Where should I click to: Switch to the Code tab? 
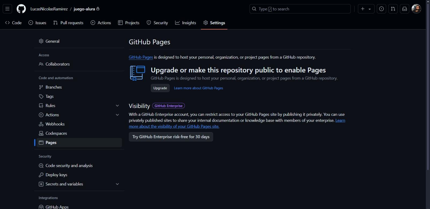(x=13, y=23)
